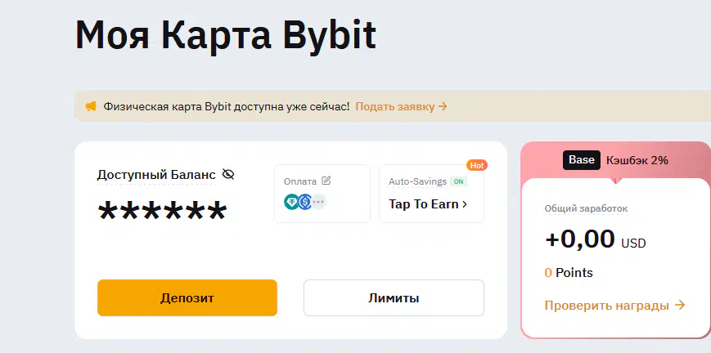Screen dimensions: 711x353
Task: Open the Оплата payment card
Action: [322, 194]
